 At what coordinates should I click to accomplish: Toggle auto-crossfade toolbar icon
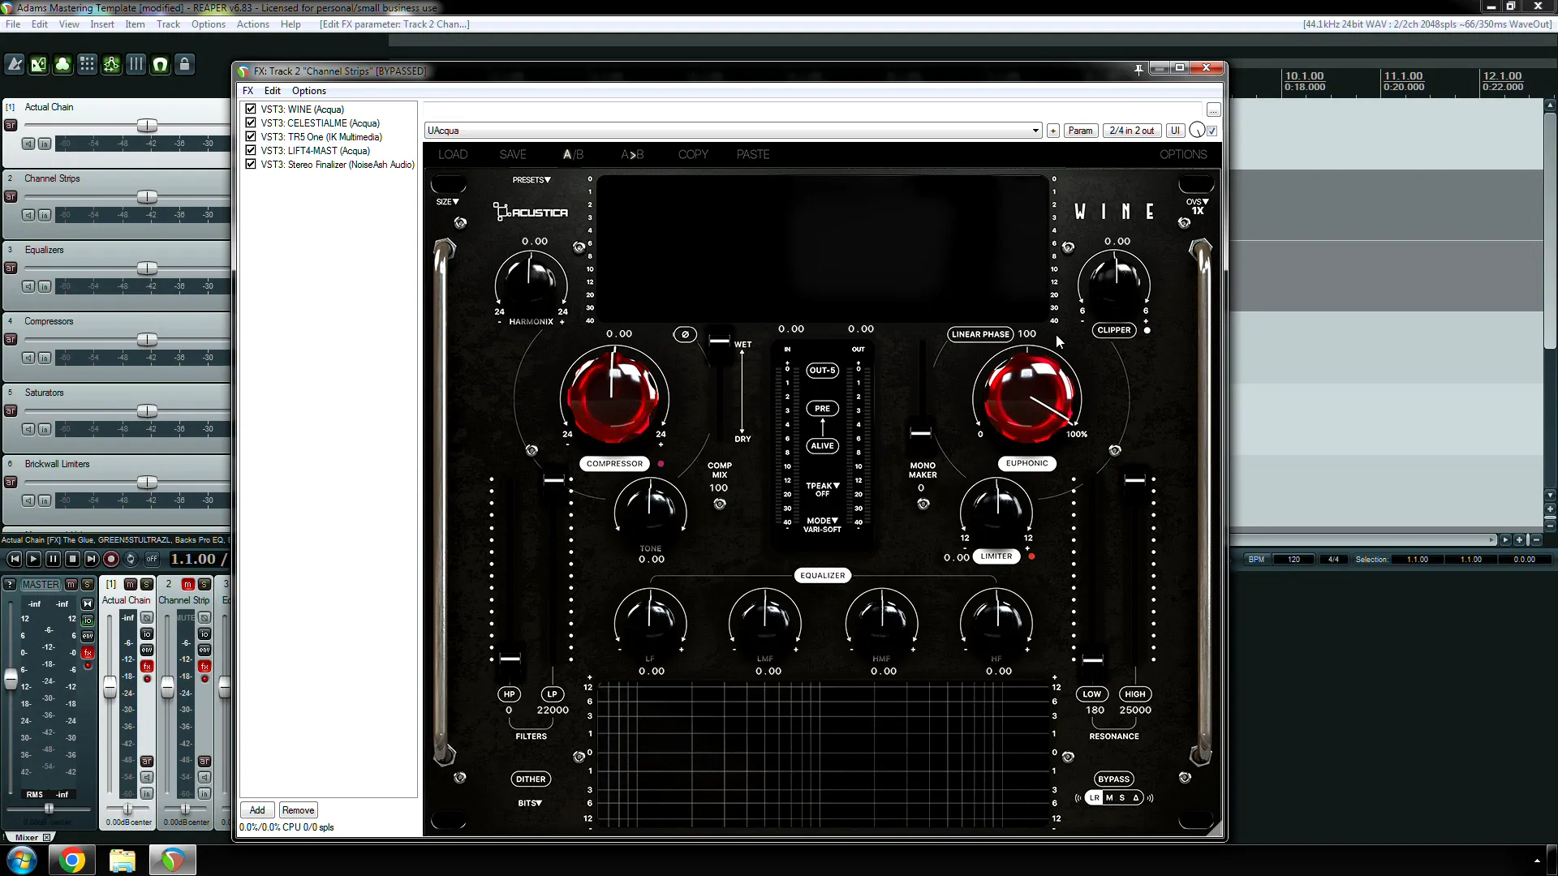point(39,64)
